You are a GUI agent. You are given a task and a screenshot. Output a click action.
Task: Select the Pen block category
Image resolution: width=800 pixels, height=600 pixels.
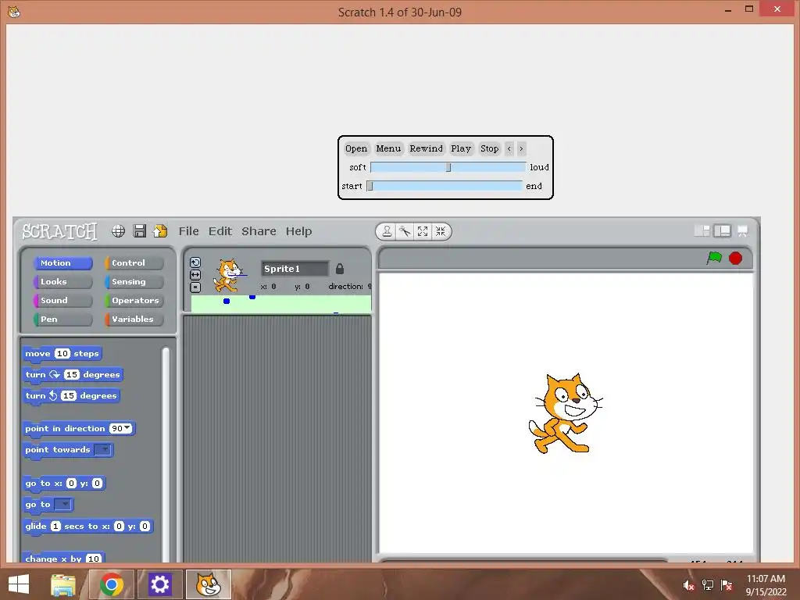pos(62,320)
